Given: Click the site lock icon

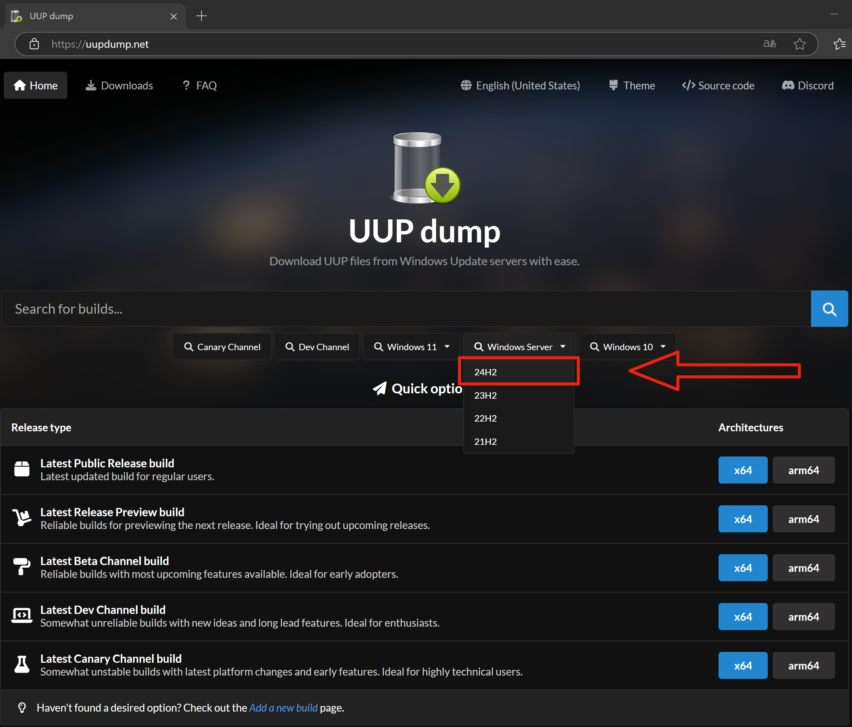Looking at the screenshot, I should coord(34,44).
